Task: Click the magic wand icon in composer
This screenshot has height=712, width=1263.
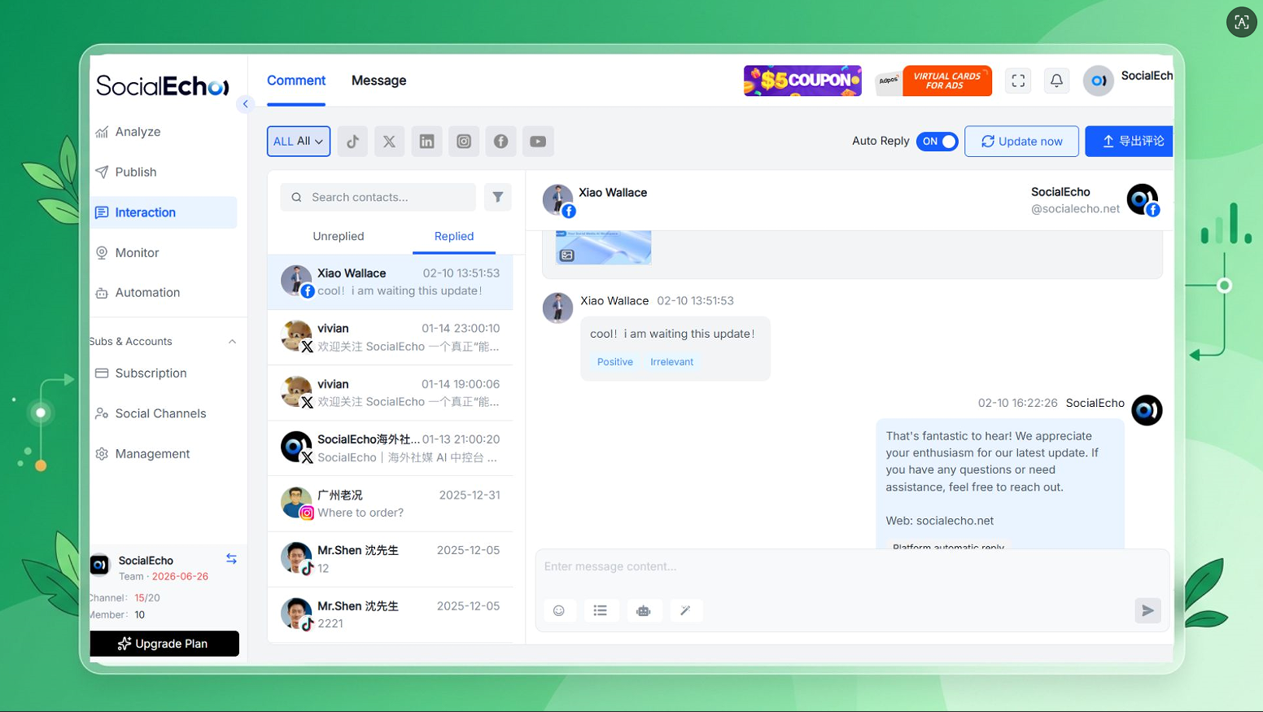Action: pos(685,610)
